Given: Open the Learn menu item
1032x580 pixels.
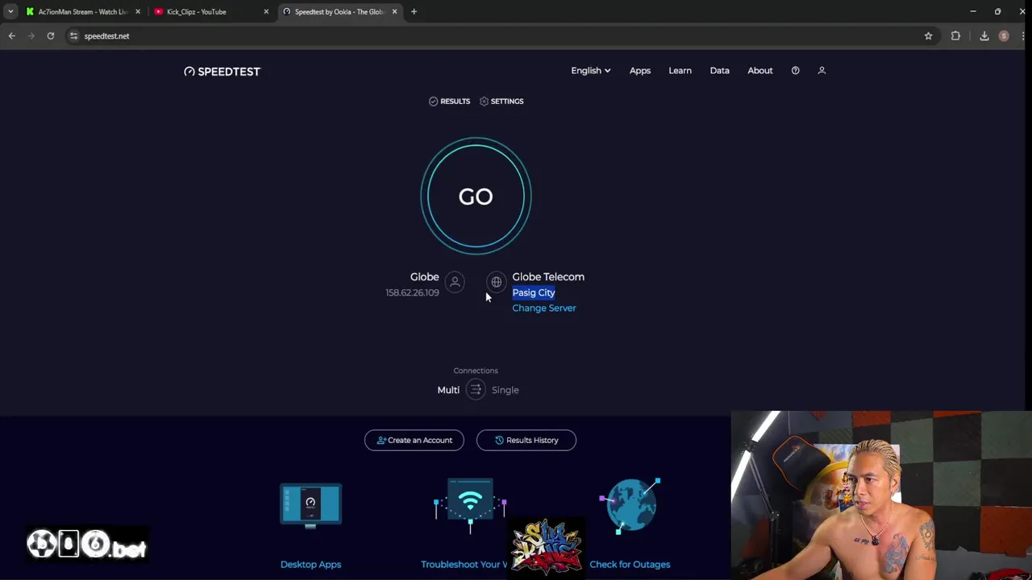Looking at the screenshot, I should point(680,71).
